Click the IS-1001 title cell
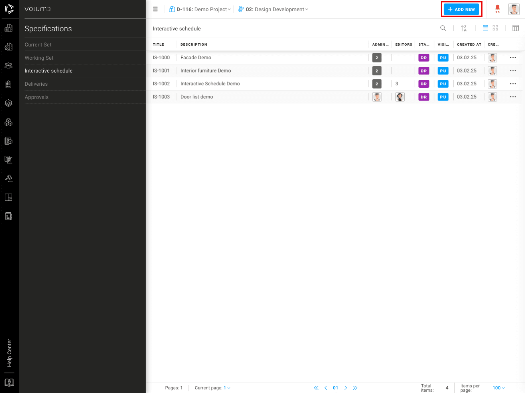Screen dimensions: 525x393 pos(161,71)
